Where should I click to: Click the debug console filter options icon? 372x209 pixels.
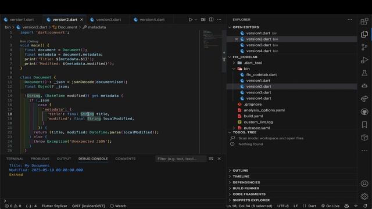pyautogui.click(x=211, y=158)
